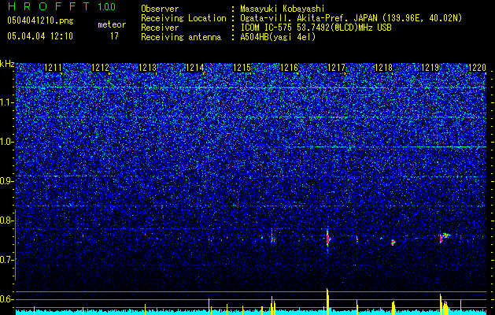
Task: Click the meteor echo cluster after 1219
Action: click(445, 237)
